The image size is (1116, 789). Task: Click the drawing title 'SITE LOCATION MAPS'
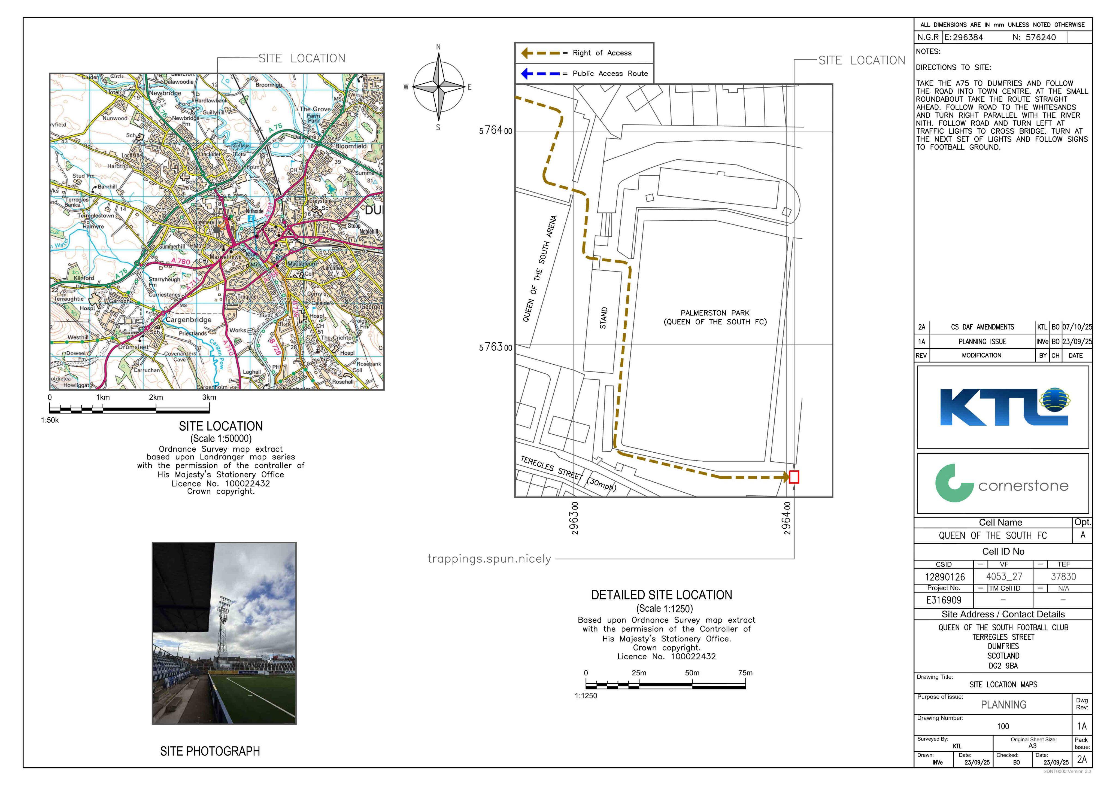pos(1003,684)
